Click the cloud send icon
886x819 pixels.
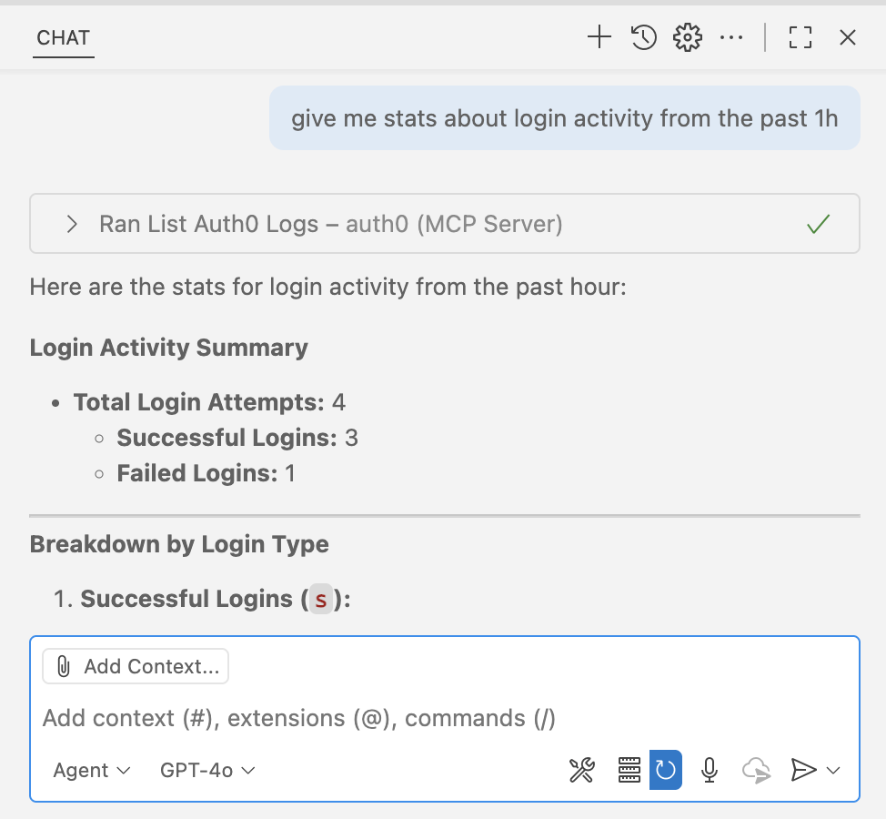pyautogui.click(x=756, y=770)
